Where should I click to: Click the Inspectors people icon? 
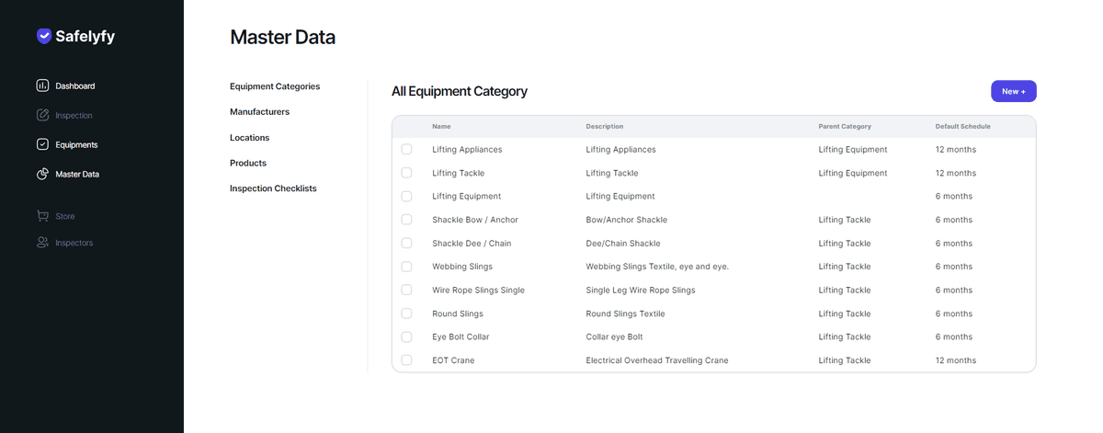point(42,243)
